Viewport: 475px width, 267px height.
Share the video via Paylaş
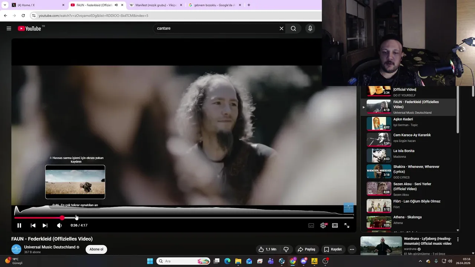click(307, 249)
